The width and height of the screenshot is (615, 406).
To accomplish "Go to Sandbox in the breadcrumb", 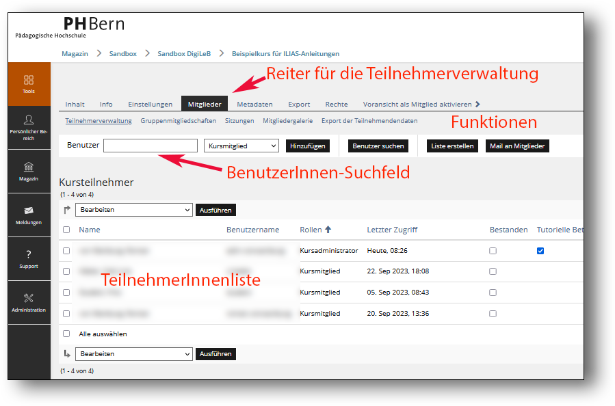I will point(122,54).
